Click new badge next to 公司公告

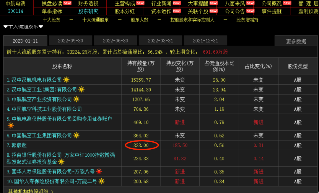click(x=250, y=11)
